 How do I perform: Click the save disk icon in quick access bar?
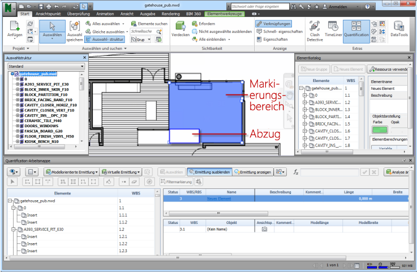tap(41, 6)
